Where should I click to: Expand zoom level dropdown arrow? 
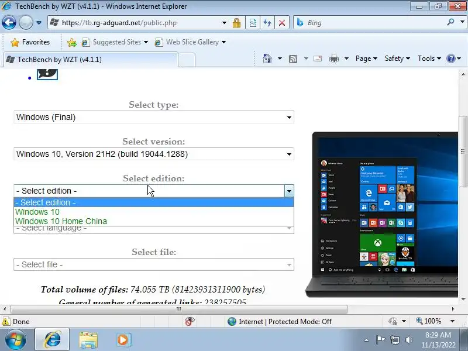[452, 321]
